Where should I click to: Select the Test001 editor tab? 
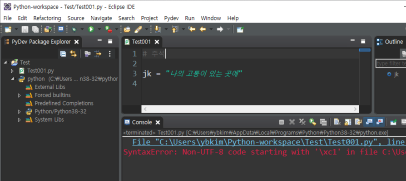[141, 42]
